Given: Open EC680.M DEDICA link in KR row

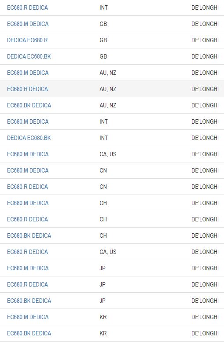Looking at the screenshot, I should 28,317.
